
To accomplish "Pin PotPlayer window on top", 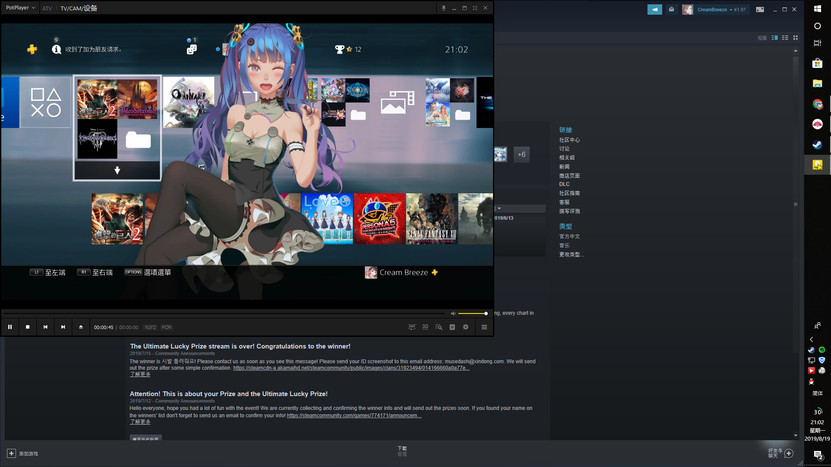I will click(444, 8).
